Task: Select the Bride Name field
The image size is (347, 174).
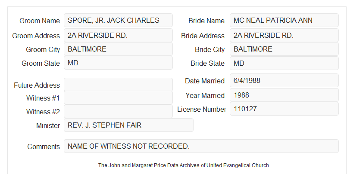Action: (284, 20)
